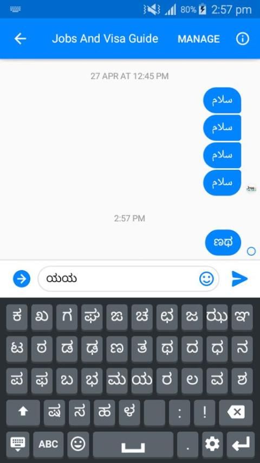Tap the colon key
The width and height of the screenshot is (260, 463).
[x=179, y=412]
